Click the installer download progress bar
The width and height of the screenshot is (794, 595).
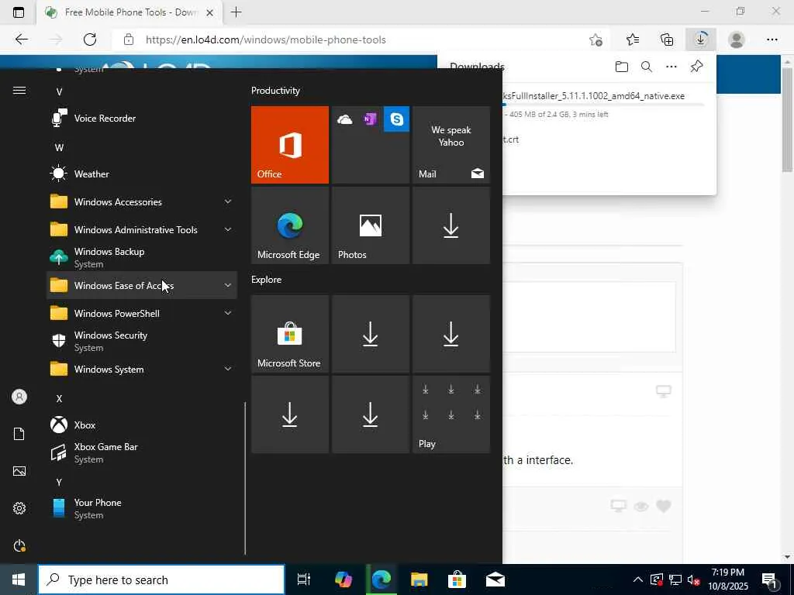pyautogui.click(x=602, y=105)
